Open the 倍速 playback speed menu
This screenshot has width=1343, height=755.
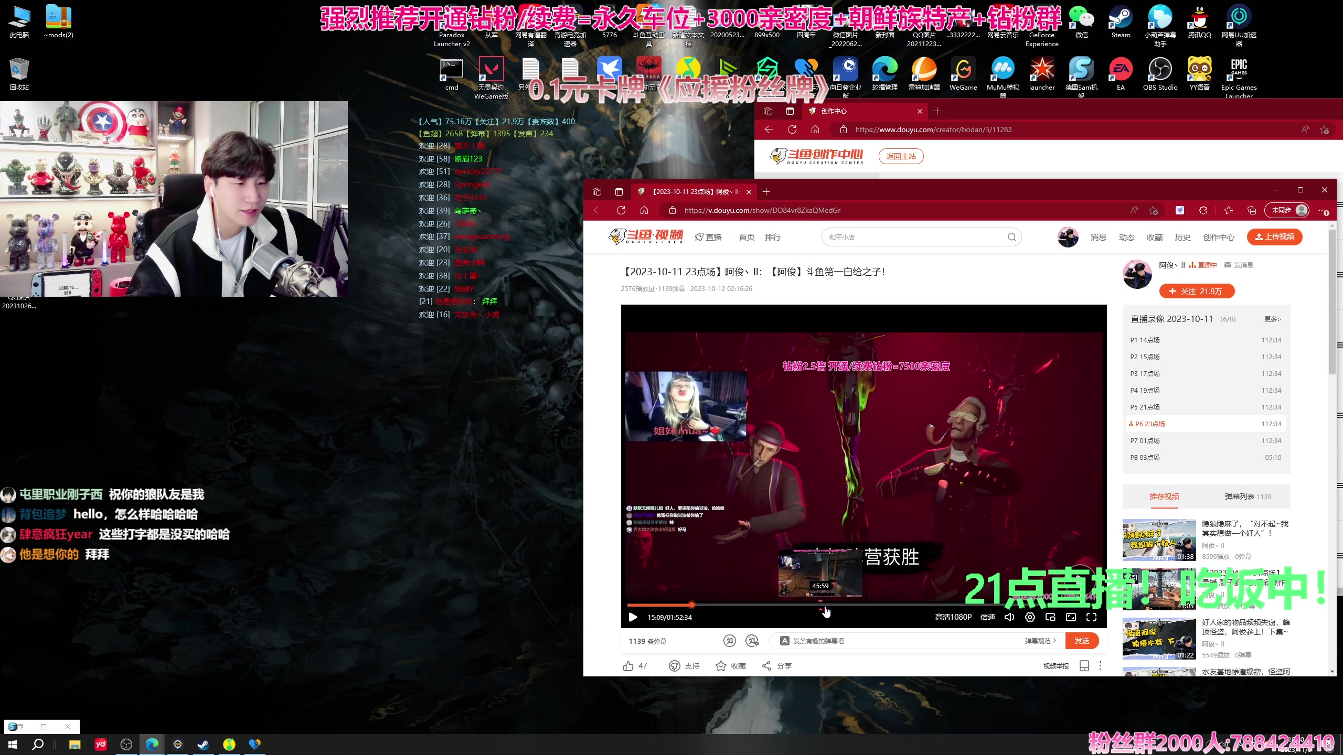point(987,617)
